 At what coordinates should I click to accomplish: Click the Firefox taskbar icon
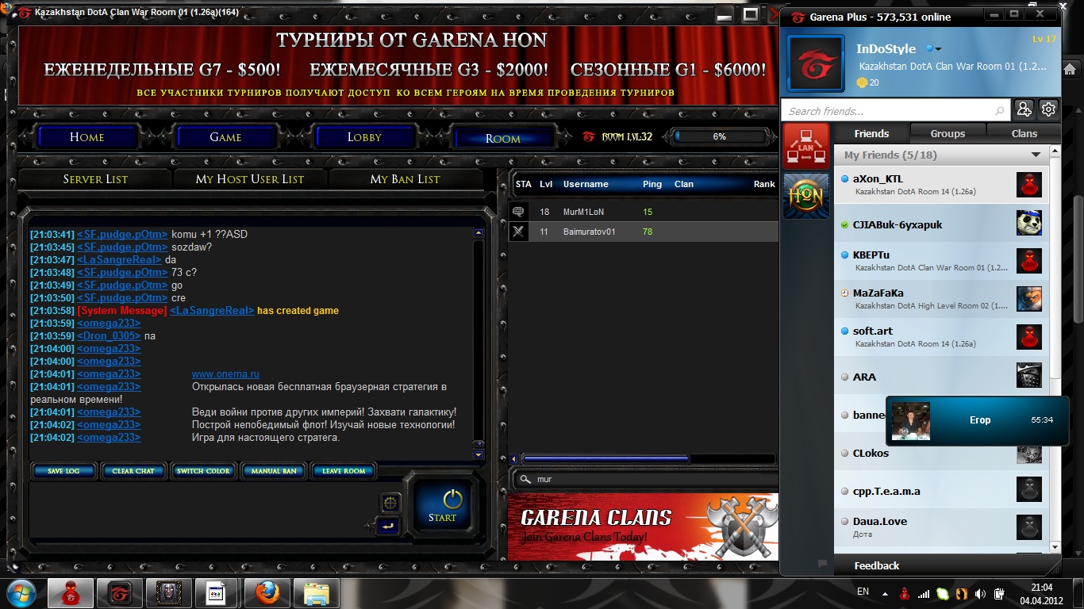coord(267,593)
